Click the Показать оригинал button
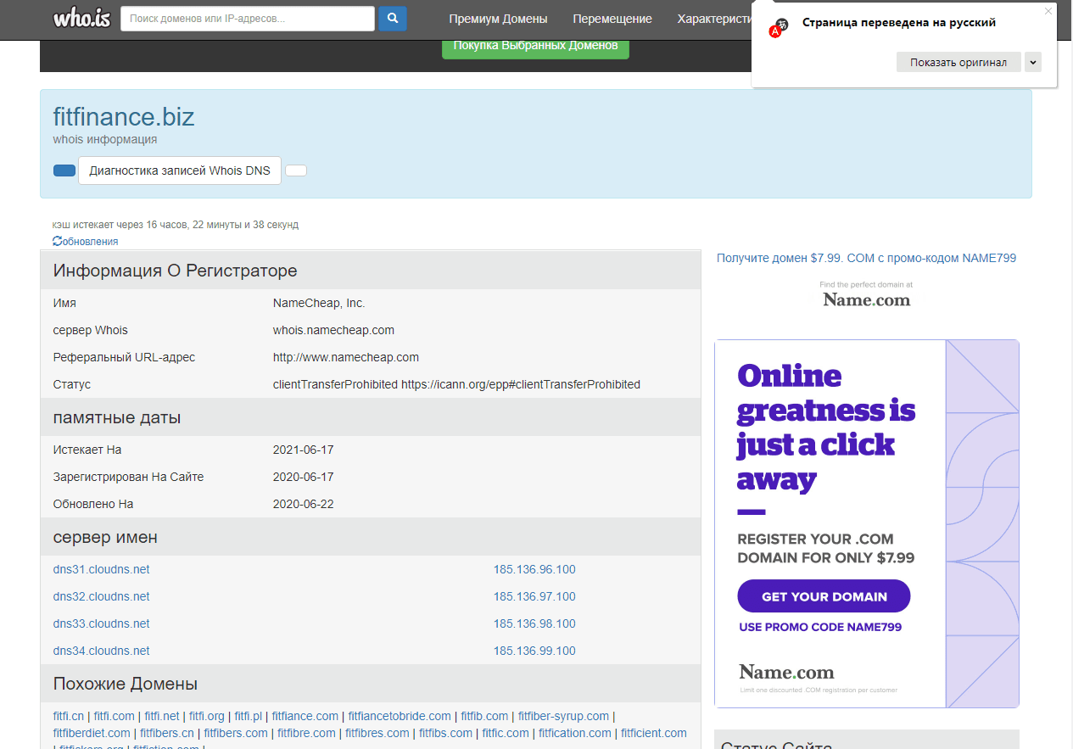 coord(958,62)
